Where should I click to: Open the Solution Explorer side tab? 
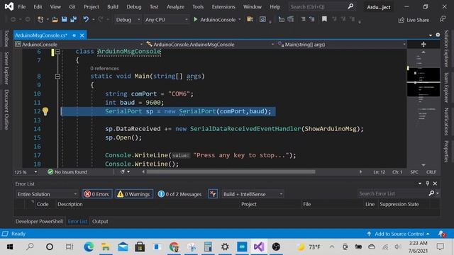pos(446,48)
